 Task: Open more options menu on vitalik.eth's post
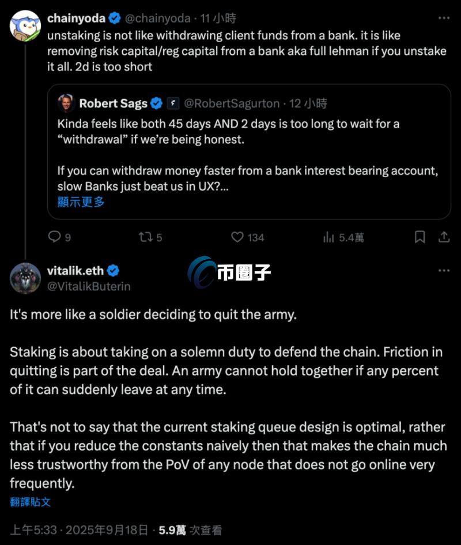444,270
